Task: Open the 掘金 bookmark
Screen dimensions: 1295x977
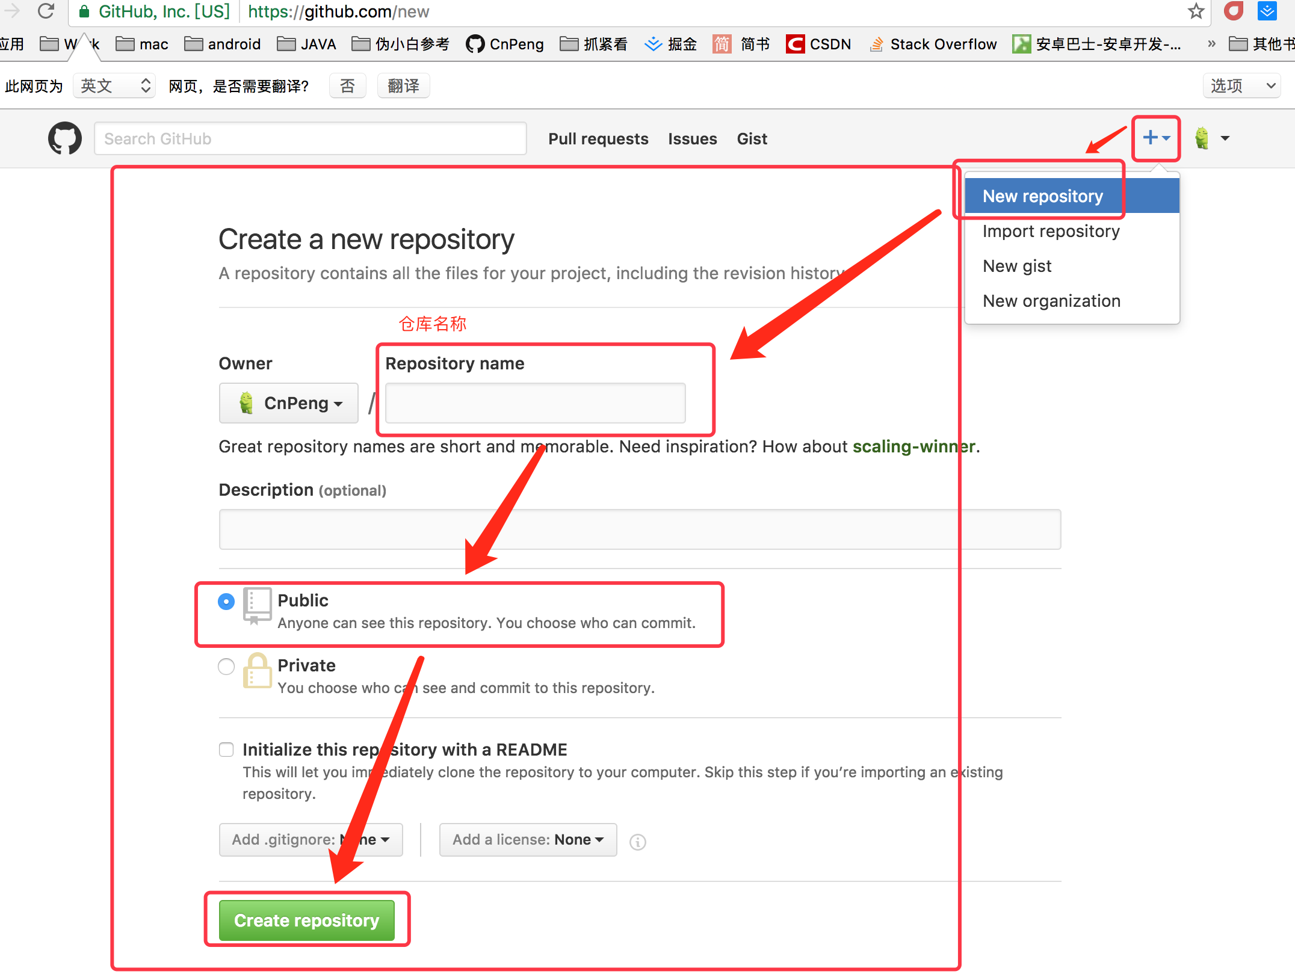Action: pyautogui.click(x=670, y=44)
